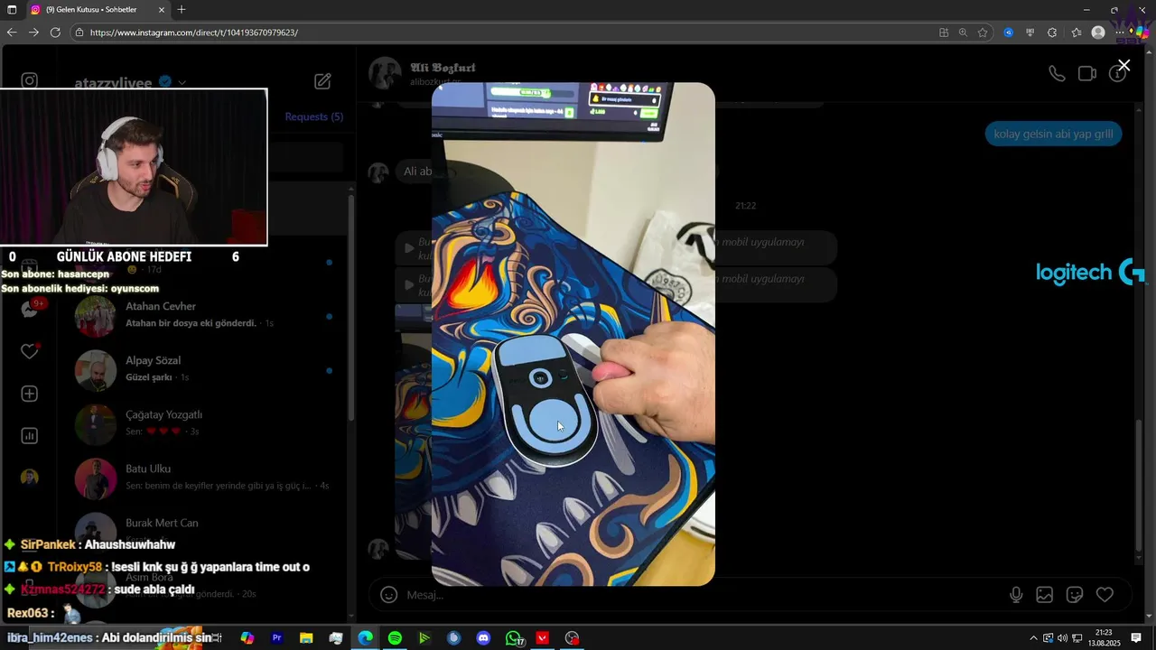Expand the atazzylivee account switcher chevron
Screen dimensions: 1156x650
coord(182,82)
